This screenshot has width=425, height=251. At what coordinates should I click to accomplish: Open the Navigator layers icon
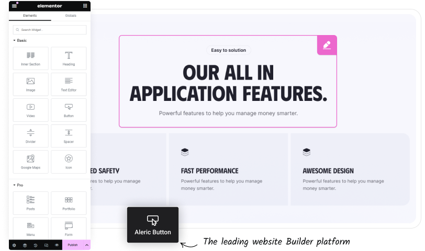(x=25, y=245)
